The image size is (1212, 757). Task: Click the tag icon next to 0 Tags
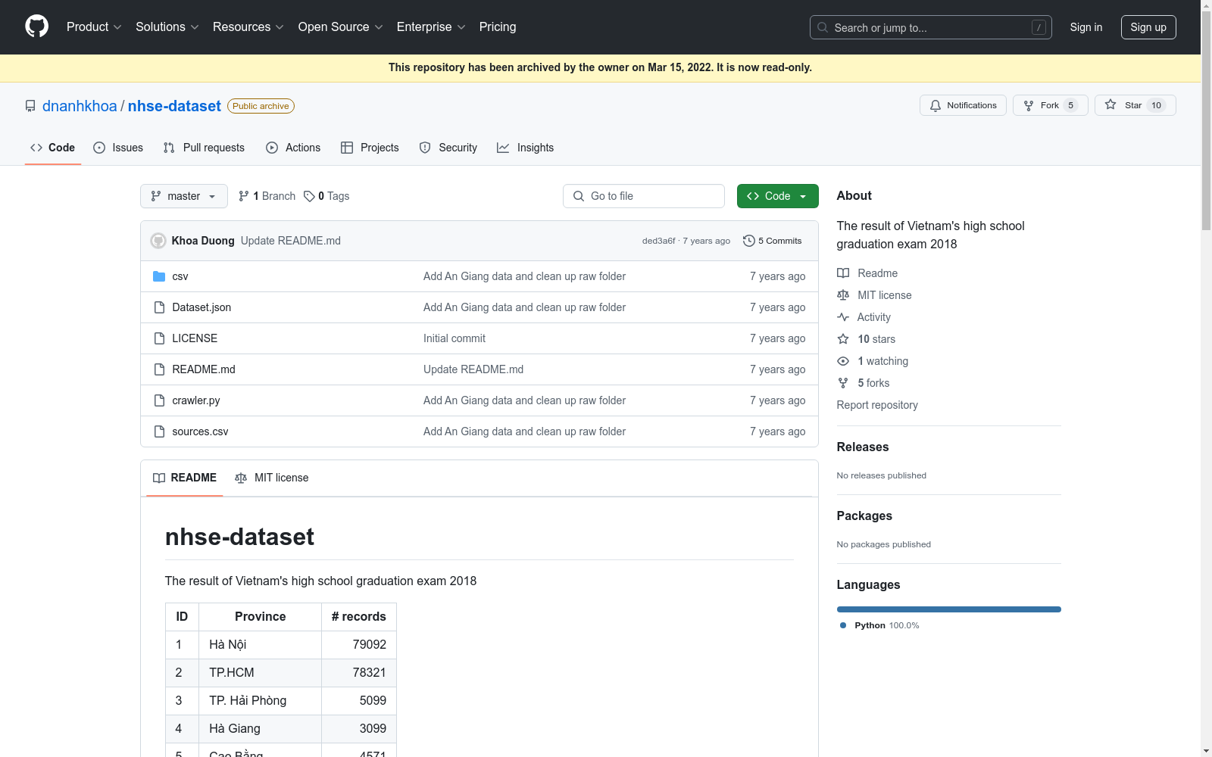coord(309,196)
